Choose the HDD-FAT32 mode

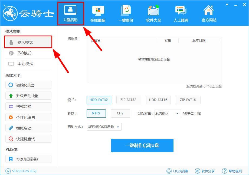99,100
